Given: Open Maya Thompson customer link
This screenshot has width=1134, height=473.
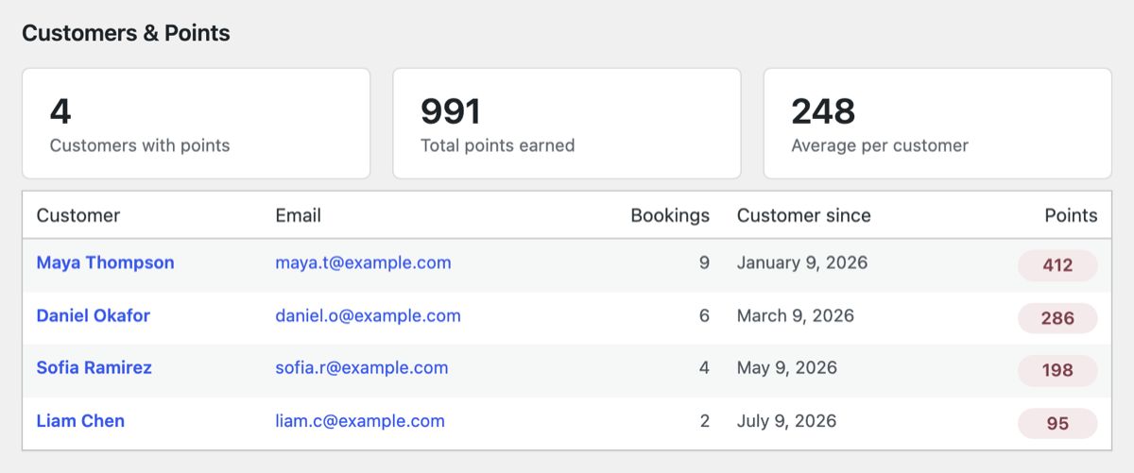Looking at the screenshot, I should point(105,263).
